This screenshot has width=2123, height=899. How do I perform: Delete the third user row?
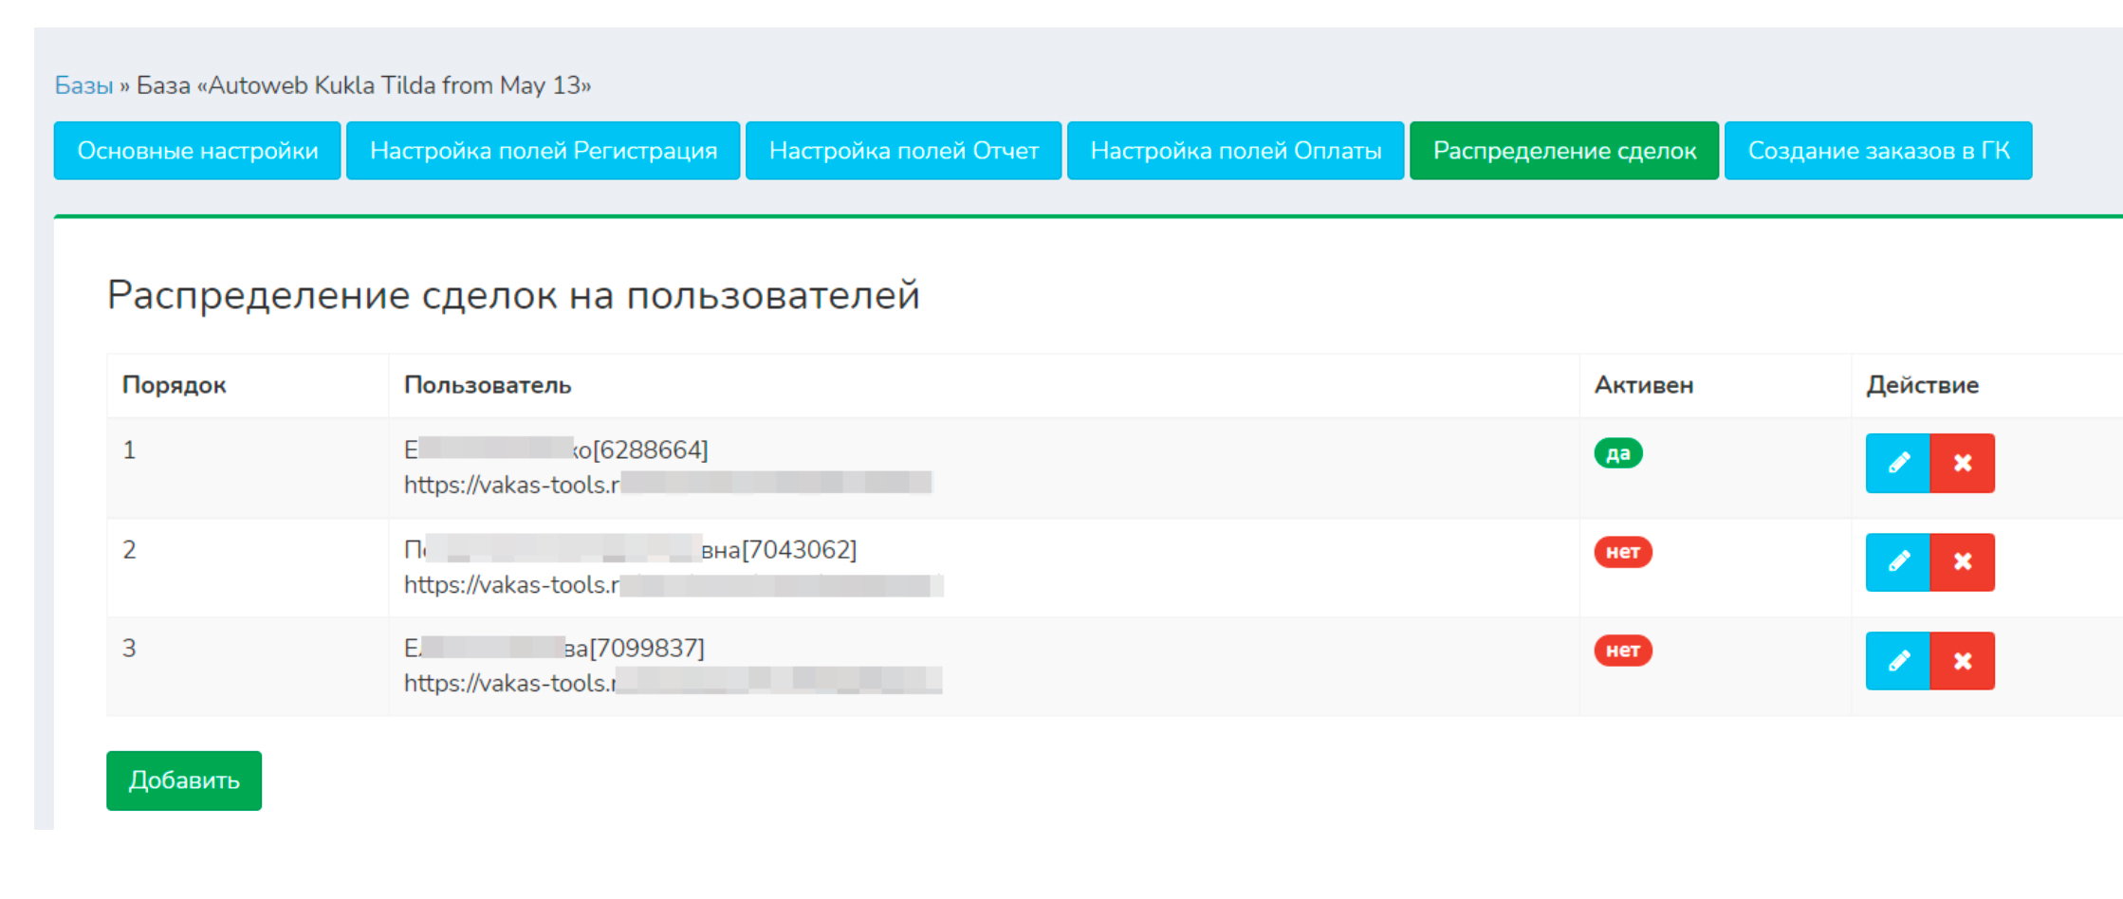[x=1962, y=661]
